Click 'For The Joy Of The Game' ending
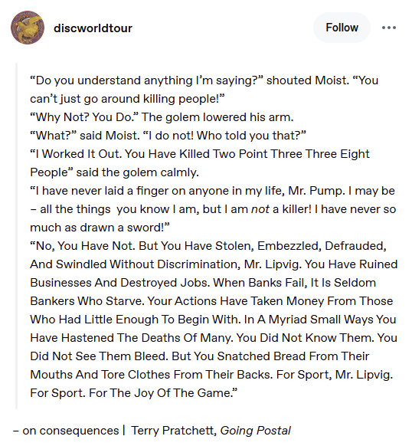Viewport: 412px width, 446px height. tap(163, 393)
